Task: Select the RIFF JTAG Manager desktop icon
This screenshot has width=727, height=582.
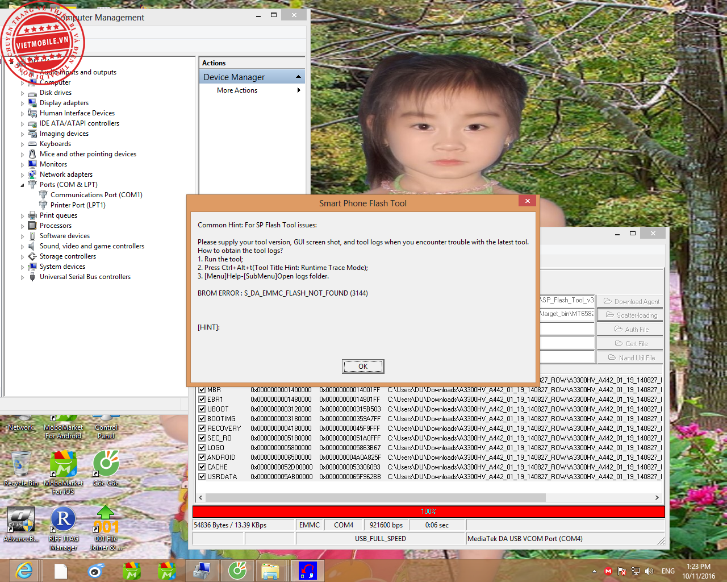Action: click(x=63, y=519)
